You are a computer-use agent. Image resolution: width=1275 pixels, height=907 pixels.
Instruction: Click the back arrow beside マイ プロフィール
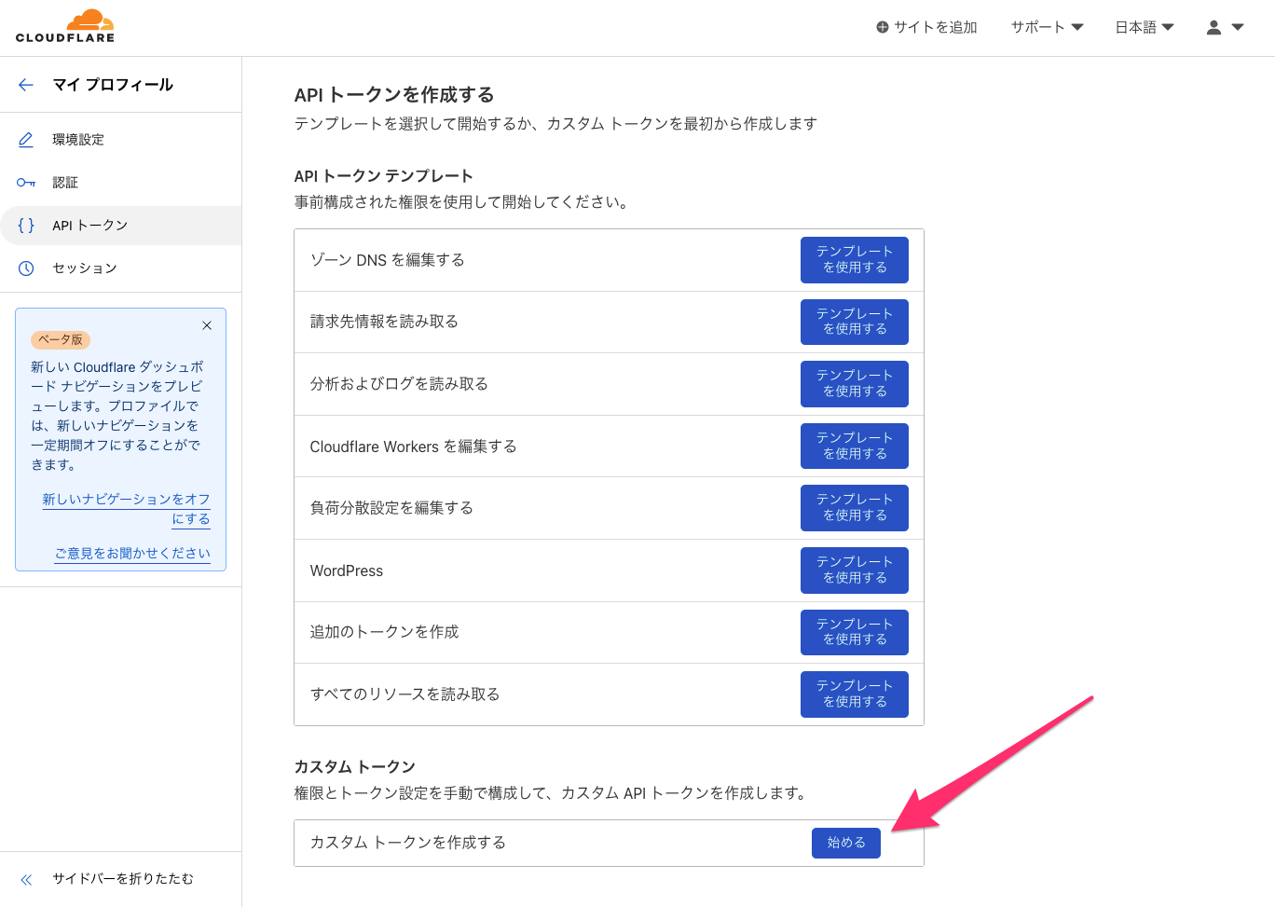tap(26, 84)
